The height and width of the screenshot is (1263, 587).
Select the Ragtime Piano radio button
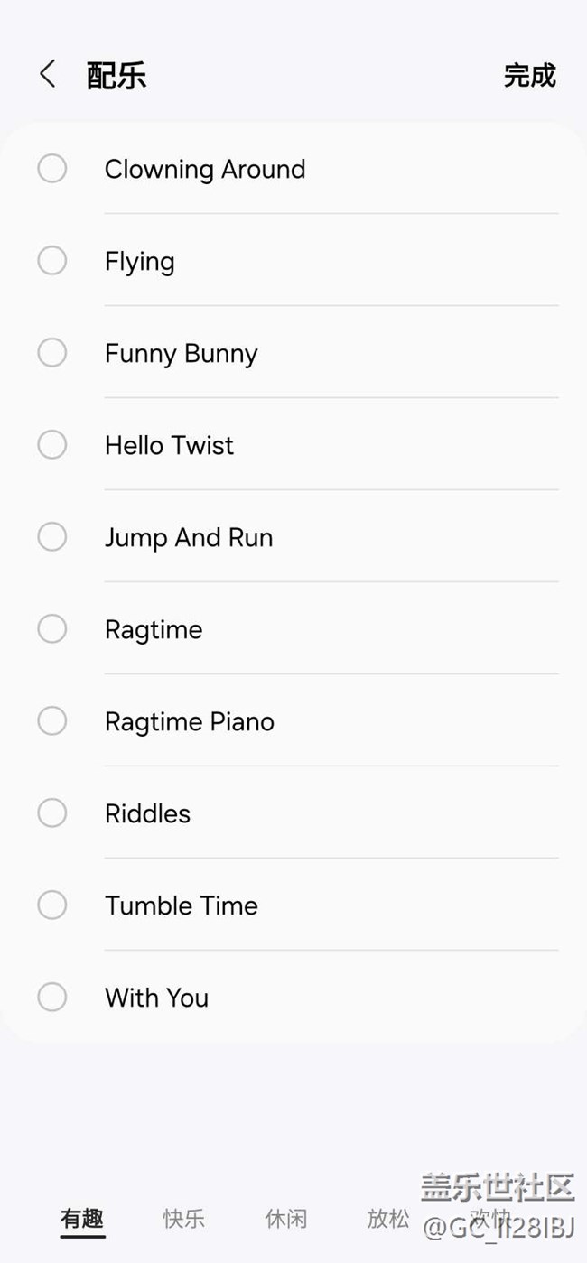pos(52,721)
